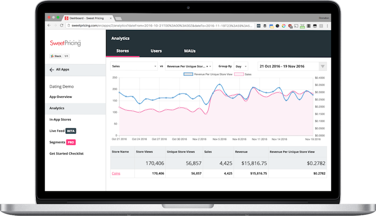376x216 pixels.
Task: Click the back arrow beside All Apps
Action: click(51, 70)
